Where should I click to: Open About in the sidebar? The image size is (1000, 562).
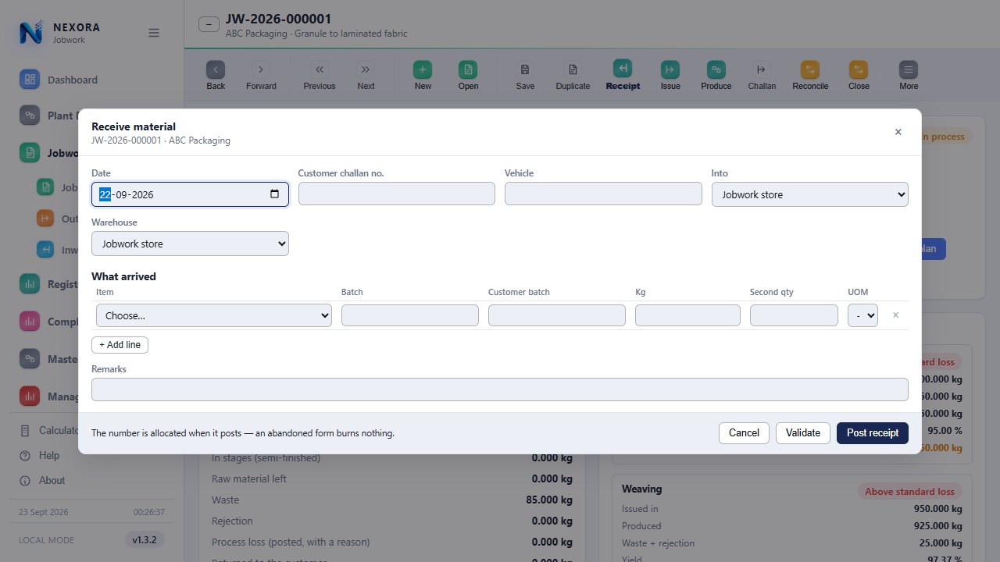point(52,480)
